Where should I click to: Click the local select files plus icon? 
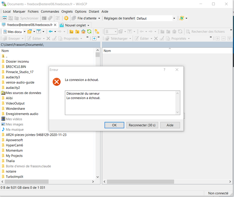[94, 38]
